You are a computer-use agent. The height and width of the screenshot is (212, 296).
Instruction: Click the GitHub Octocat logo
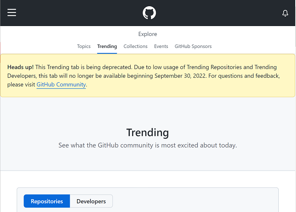click(149, 13)
